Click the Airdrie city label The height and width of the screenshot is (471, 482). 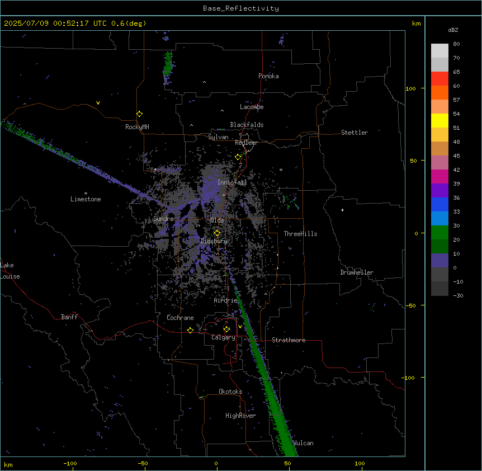click(x=225, y=300)
